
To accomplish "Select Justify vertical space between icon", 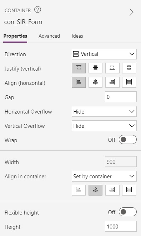I will click(129, 68).
